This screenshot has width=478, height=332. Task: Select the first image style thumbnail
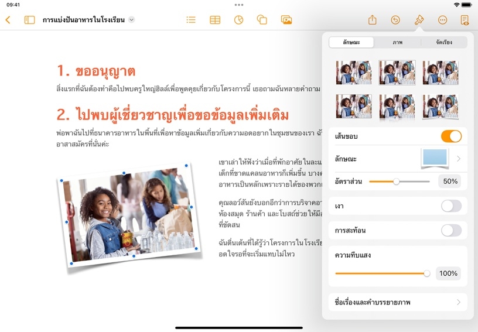(x=353, y=73)
